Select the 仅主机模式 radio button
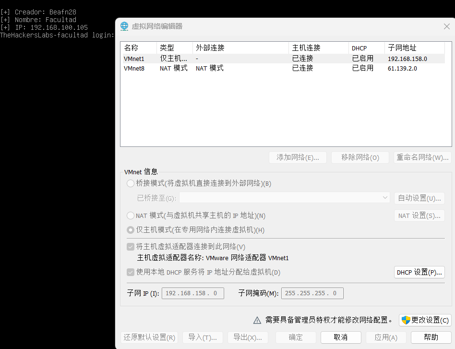This screenshot has height=349, width=455. 130,230
